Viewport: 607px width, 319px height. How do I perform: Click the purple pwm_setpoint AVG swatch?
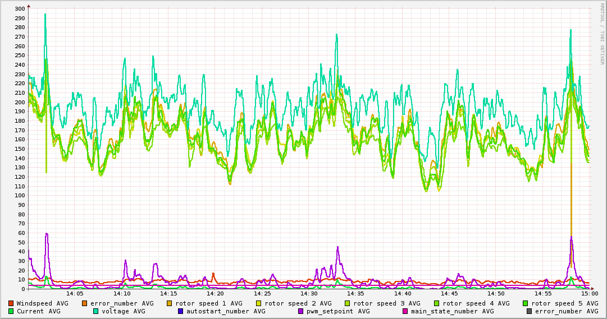[x=301, y=311]
